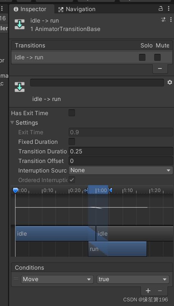Remove transition with Transitions minus button
Viewport: 174px width, 306px height.
tap(160, 68)
